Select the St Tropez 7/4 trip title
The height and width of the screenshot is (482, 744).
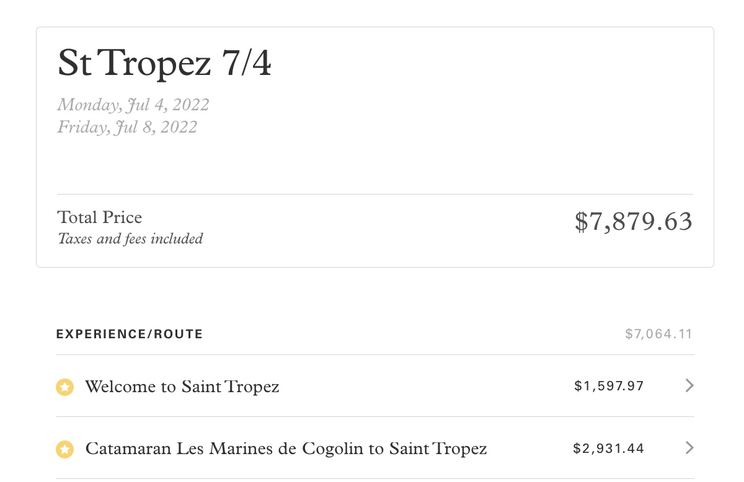(164, 63)
